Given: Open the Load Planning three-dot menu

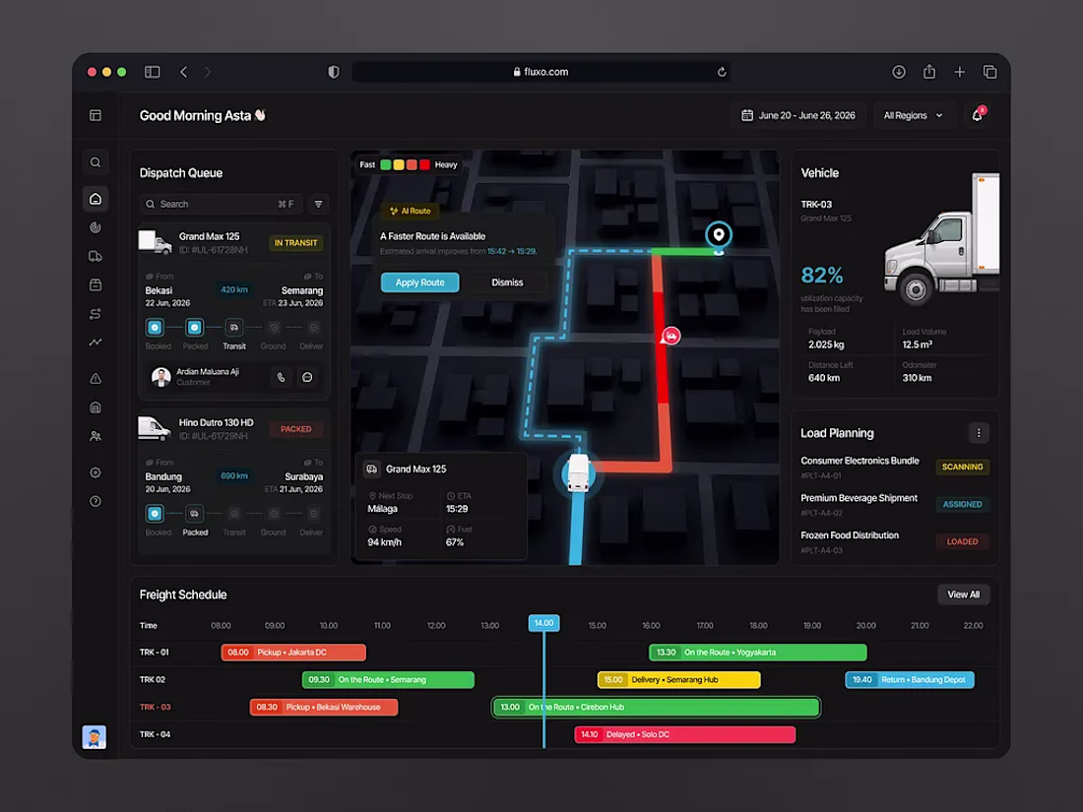Looking at the screenshot, I should coord(978,433).
